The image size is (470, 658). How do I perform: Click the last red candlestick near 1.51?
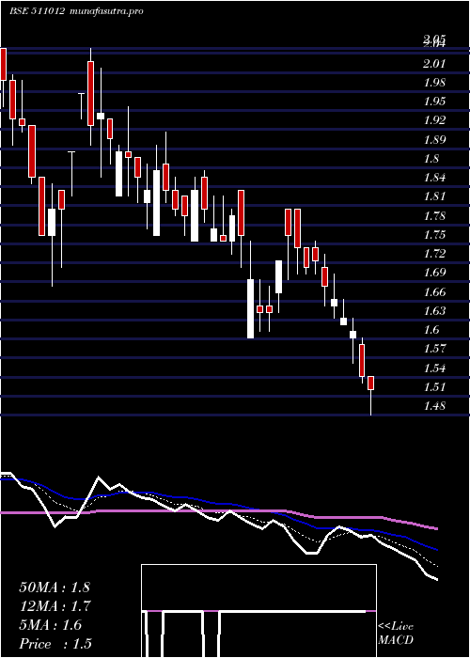click(x=371, y=384)
